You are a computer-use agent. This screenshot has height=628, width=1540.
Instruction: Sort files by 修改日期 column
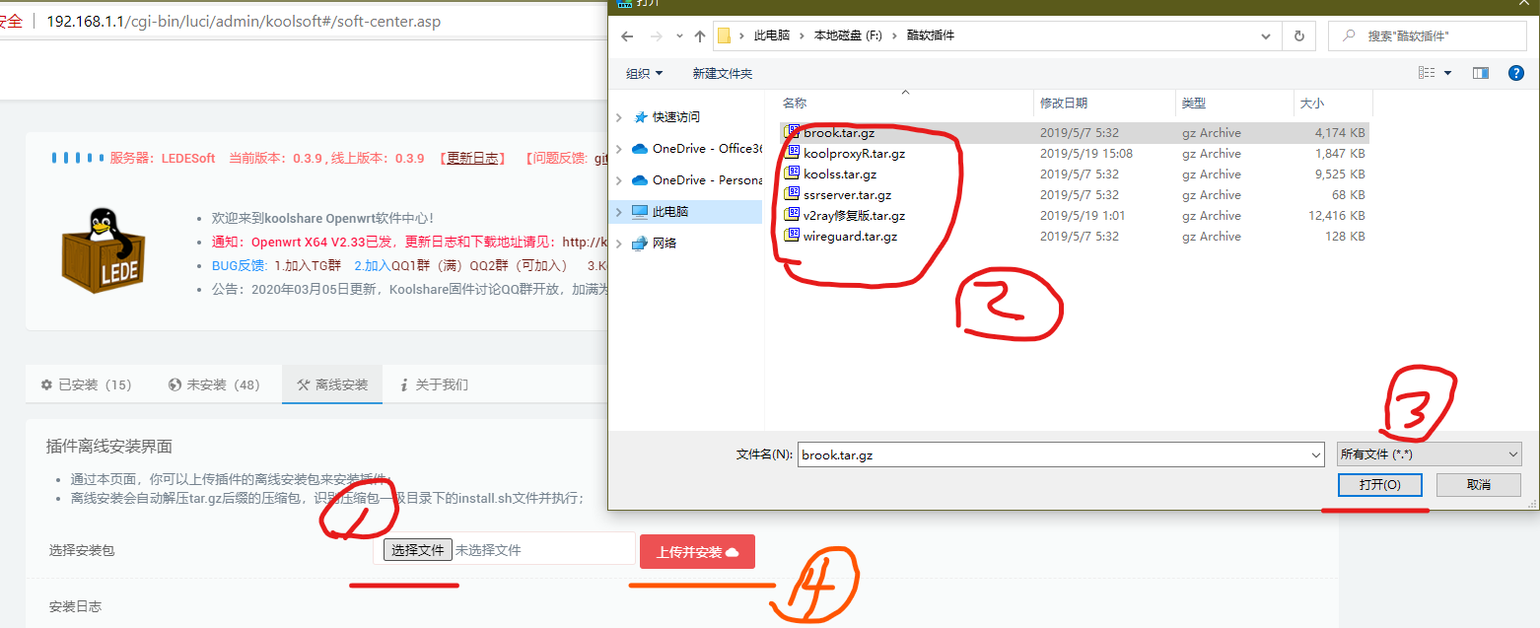click(1064, 103)
